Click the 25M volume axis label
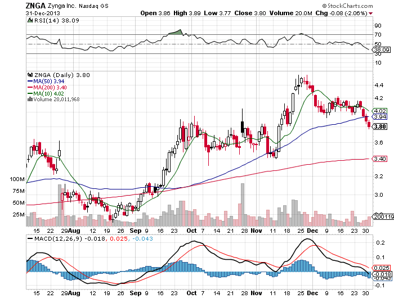394x298 pixels. 19,215
